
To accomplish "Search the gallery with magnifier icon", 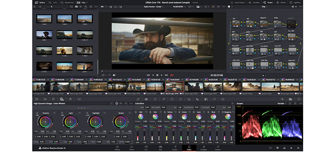I will pyautogui.click(x=86, y=7).
